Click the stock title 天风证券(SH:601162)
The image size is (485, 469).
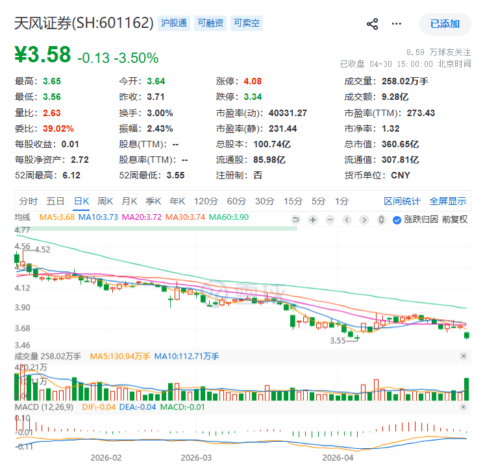pyautogui.click(x=84, y=23)
